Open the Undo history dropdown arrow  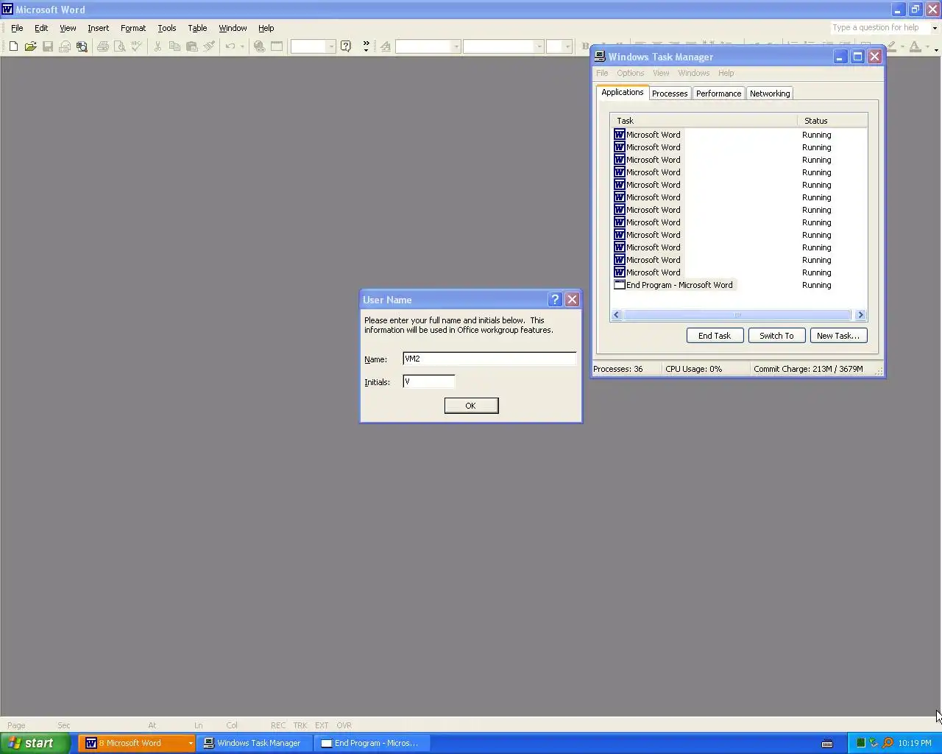tap(241, 46)
